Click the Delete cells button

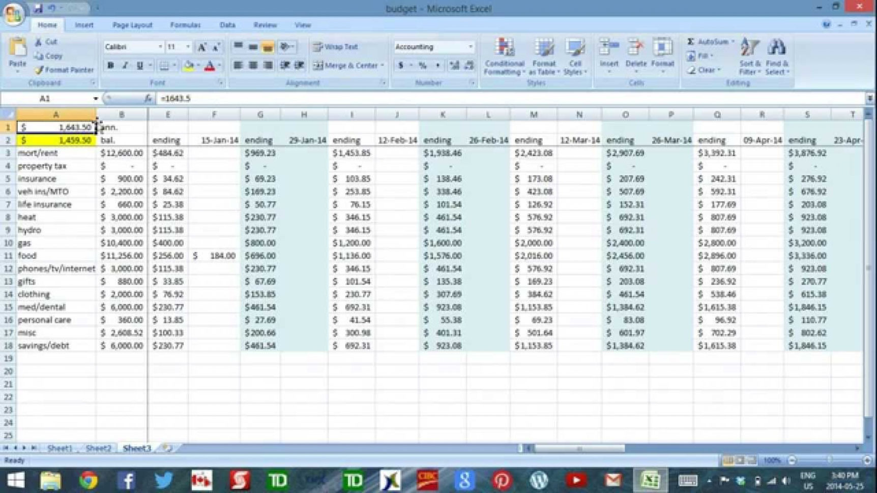click(x=635, y=57)
